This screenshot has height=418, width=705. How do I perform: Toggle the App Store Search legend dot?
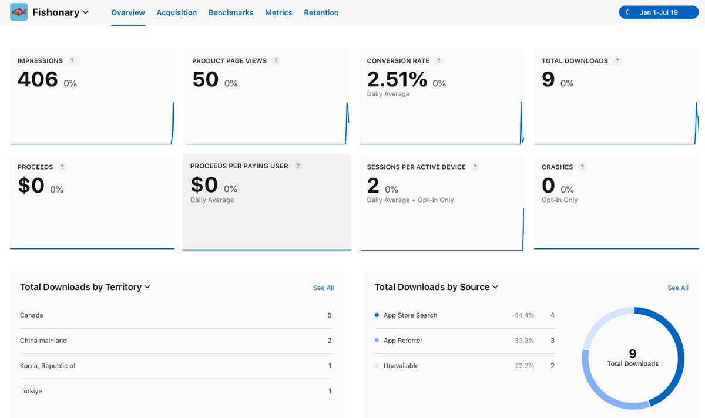coord(376,315)
